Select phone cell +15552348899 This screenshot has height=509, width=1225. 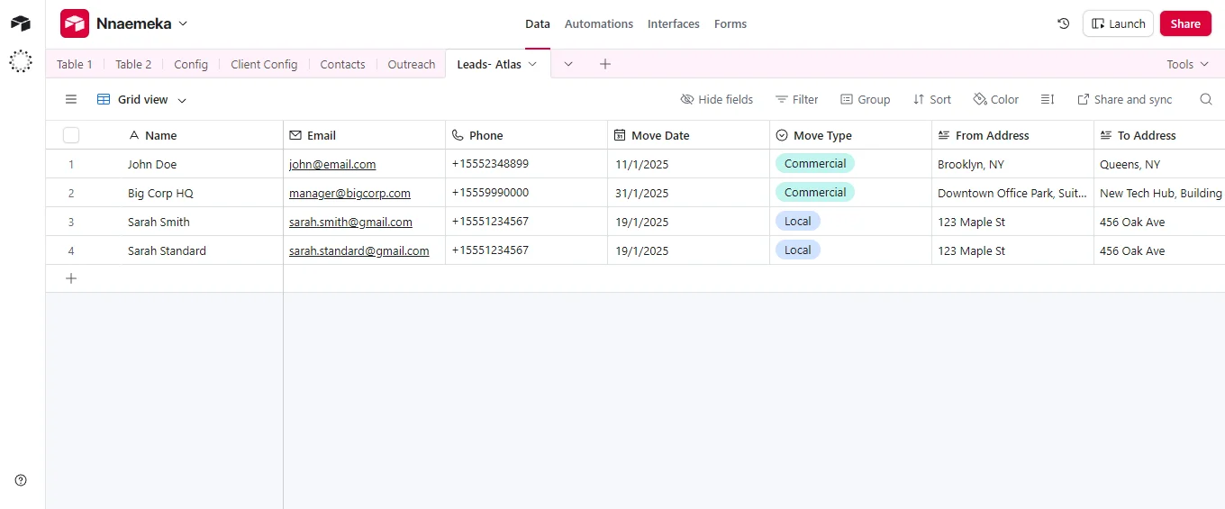coord(526,164)
